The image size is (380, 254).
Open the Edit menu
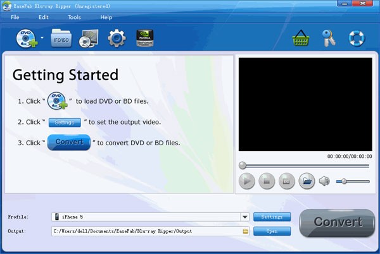pos(43,17)
